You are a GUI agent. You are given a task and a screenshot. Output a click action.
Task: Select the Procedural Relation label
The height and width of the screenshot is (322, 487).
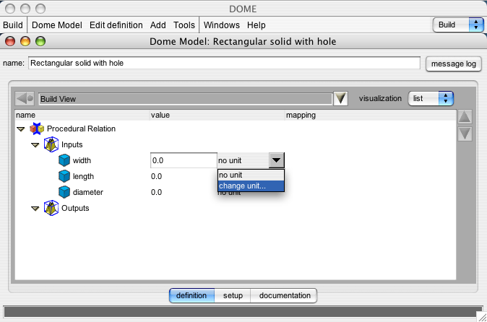81,129
